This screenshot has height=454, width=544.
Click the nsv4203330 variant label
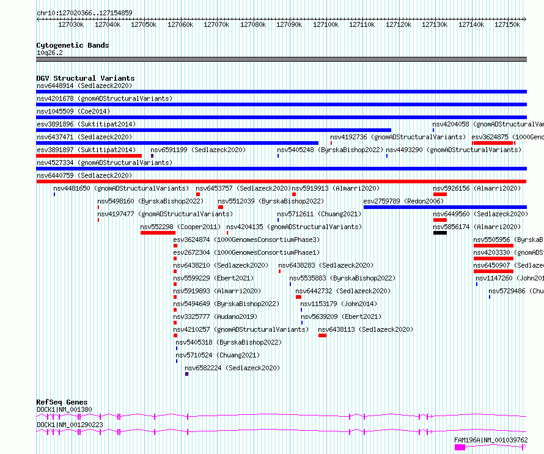coord(509,252)
